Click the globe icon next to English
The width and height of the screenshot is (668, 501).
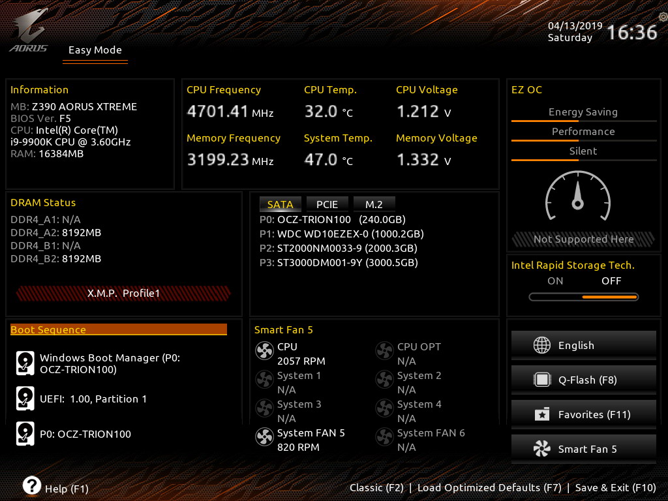[542, 345]
